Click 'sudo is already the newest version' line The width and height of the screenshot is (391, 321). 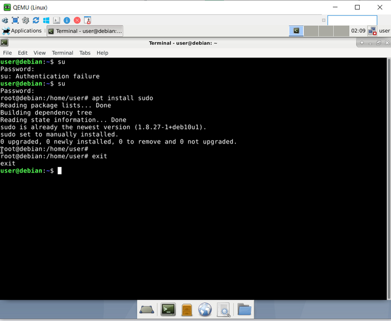103,127
